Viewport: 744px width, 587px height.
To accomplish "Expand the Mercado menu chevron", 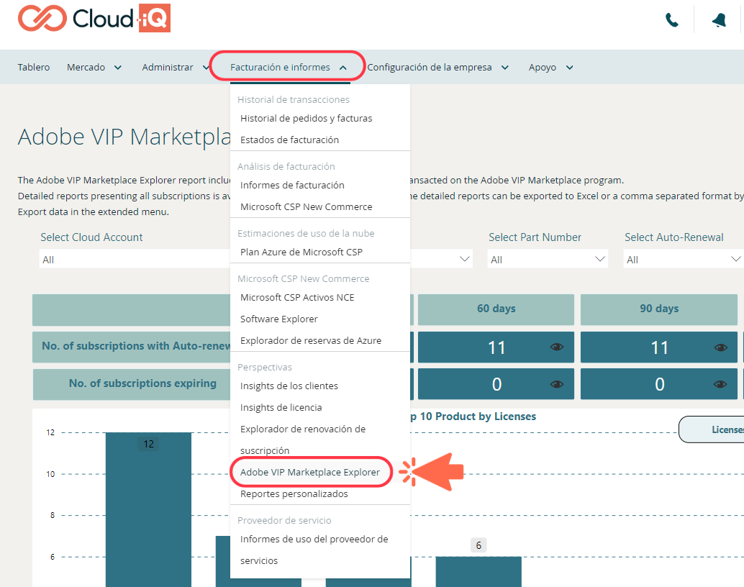I will [118, 68].
